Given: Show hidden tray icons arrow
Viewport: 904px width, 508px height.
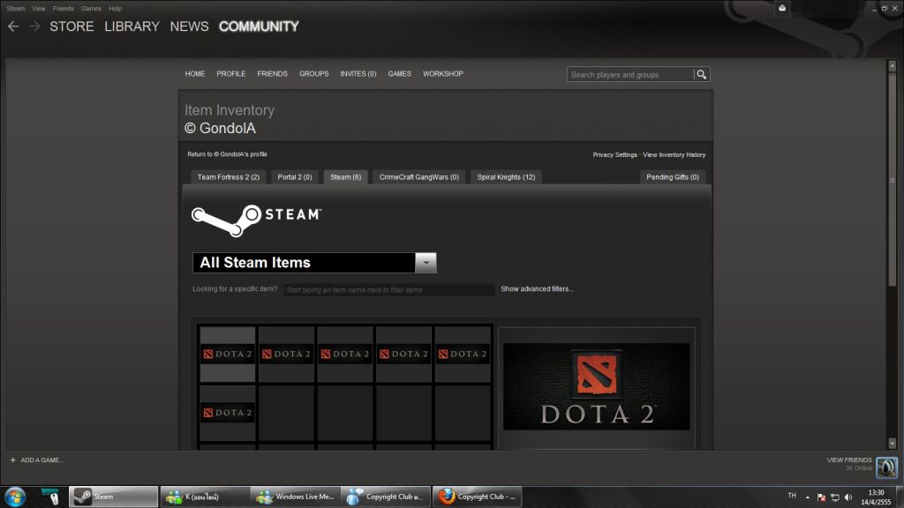Looking at the screenshot, I should click(807, 497).
